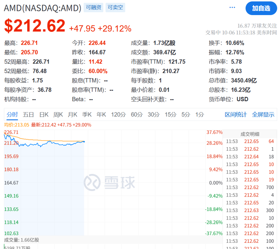Open the 1分 one-minute chart tab
The image size is (280, 249).
coord(199,115)
